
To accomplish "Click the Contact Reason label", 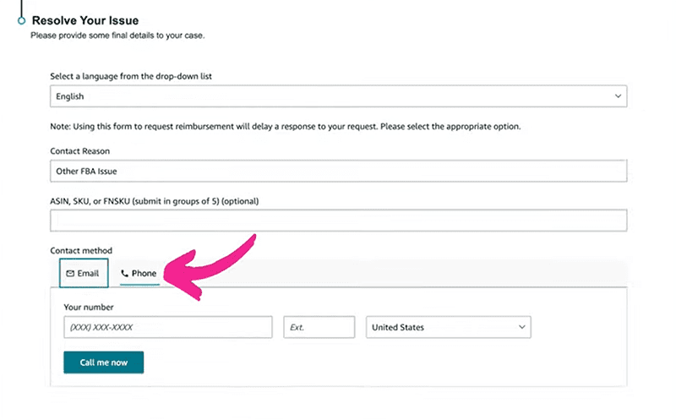I will coord(79,151).
